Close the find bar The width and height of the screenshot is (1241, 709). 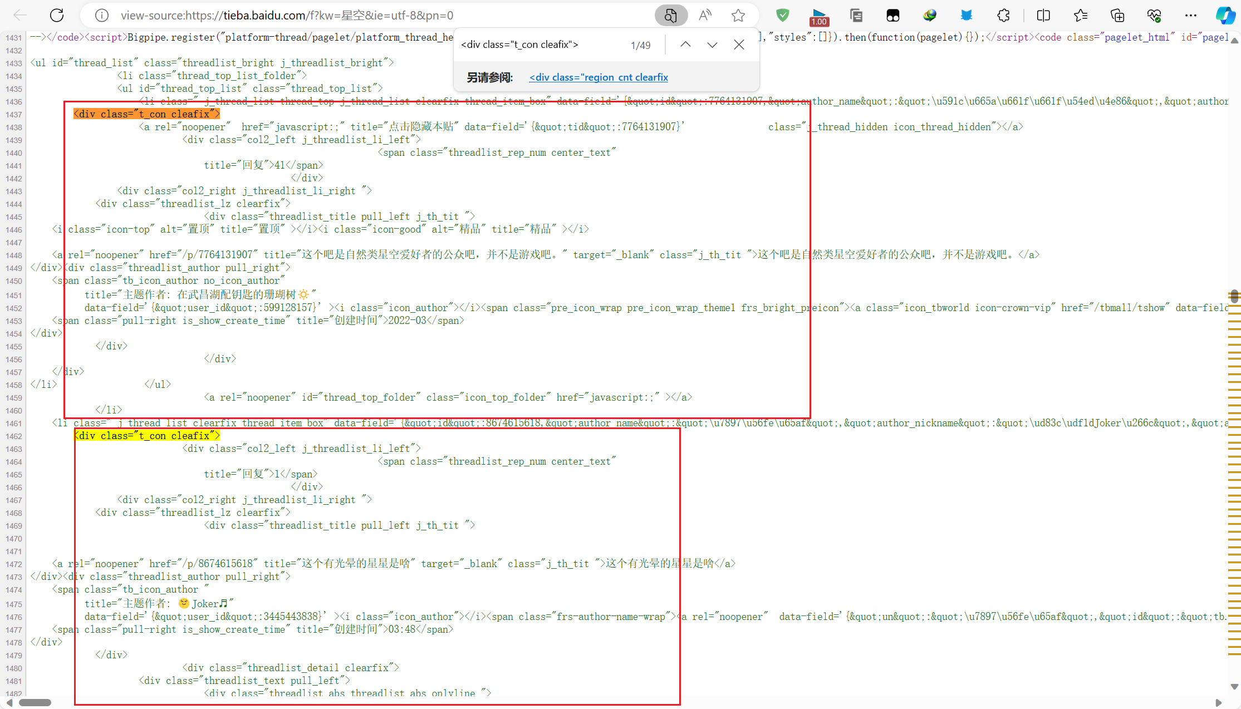click(x=739, y=45)
